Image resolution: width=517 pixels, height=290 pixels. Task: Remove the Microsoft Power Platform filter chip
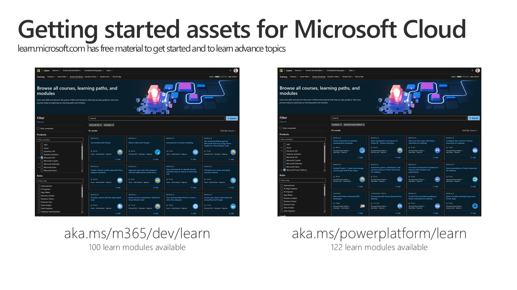pos(363,125)
